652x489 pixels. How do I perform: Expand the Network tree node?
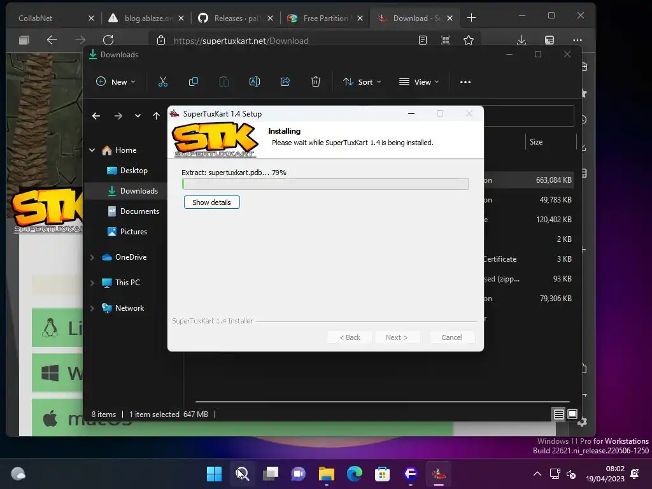coord(92,308)
